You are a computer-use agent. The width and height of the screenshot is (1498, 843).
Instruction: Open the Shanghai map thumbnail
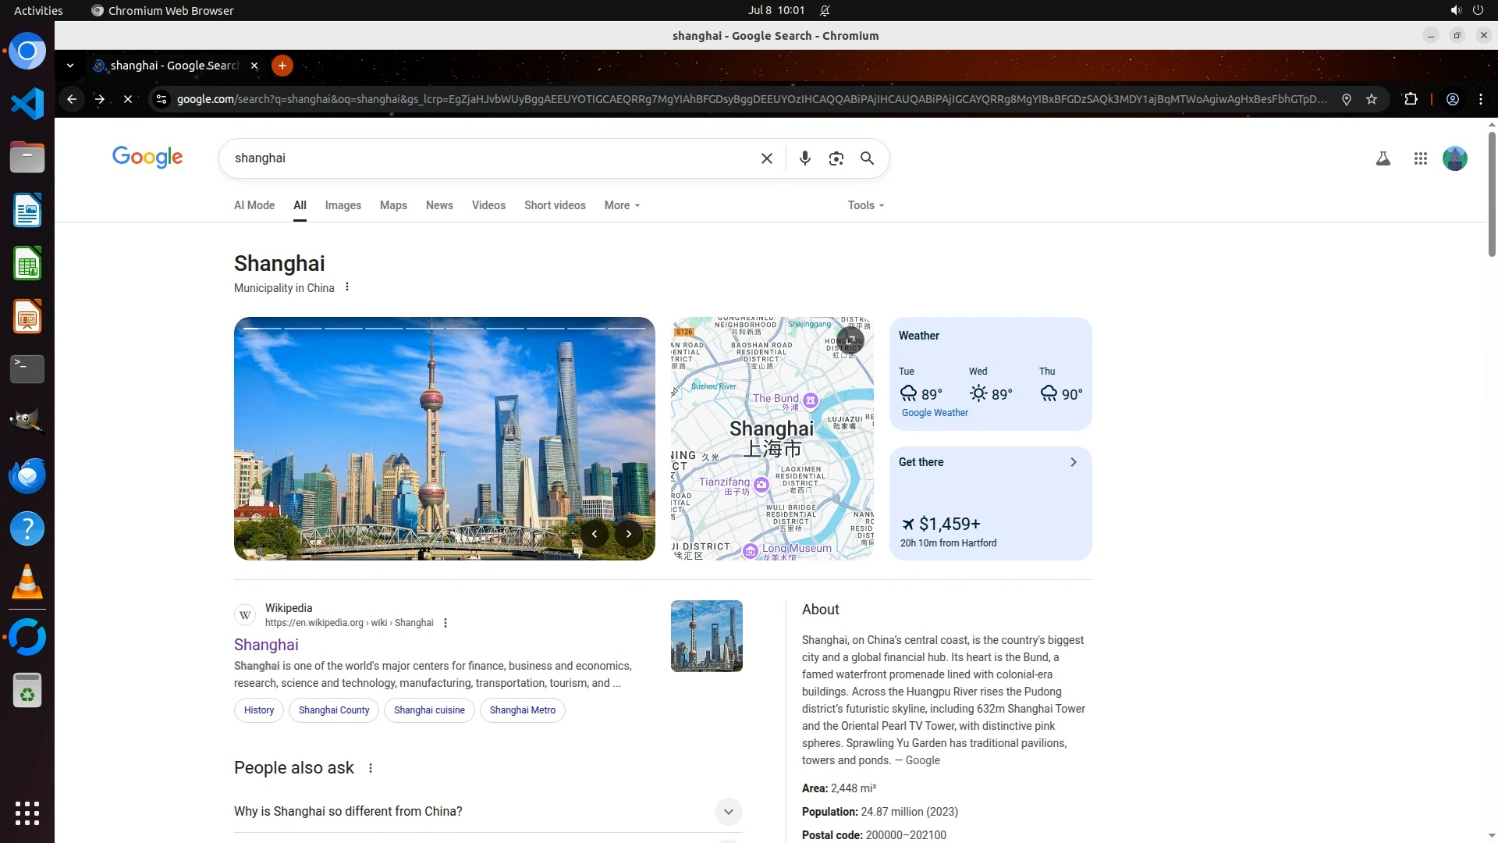pos(772,439)
